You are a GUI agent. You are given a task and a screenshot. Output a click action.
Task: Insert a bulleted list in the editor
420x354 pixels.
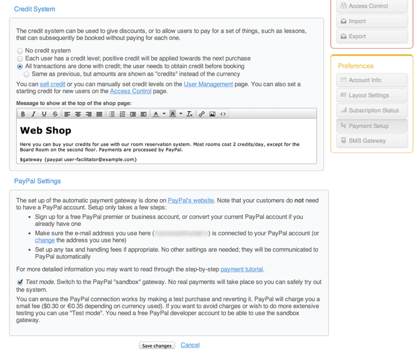pyautogui.click(x=112, y=114)
